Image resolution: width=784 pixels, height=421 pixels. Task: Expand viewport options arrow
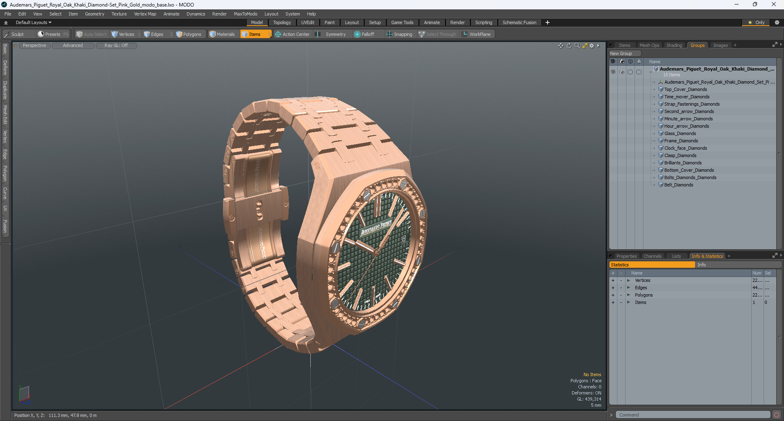[x=598, y=46]
